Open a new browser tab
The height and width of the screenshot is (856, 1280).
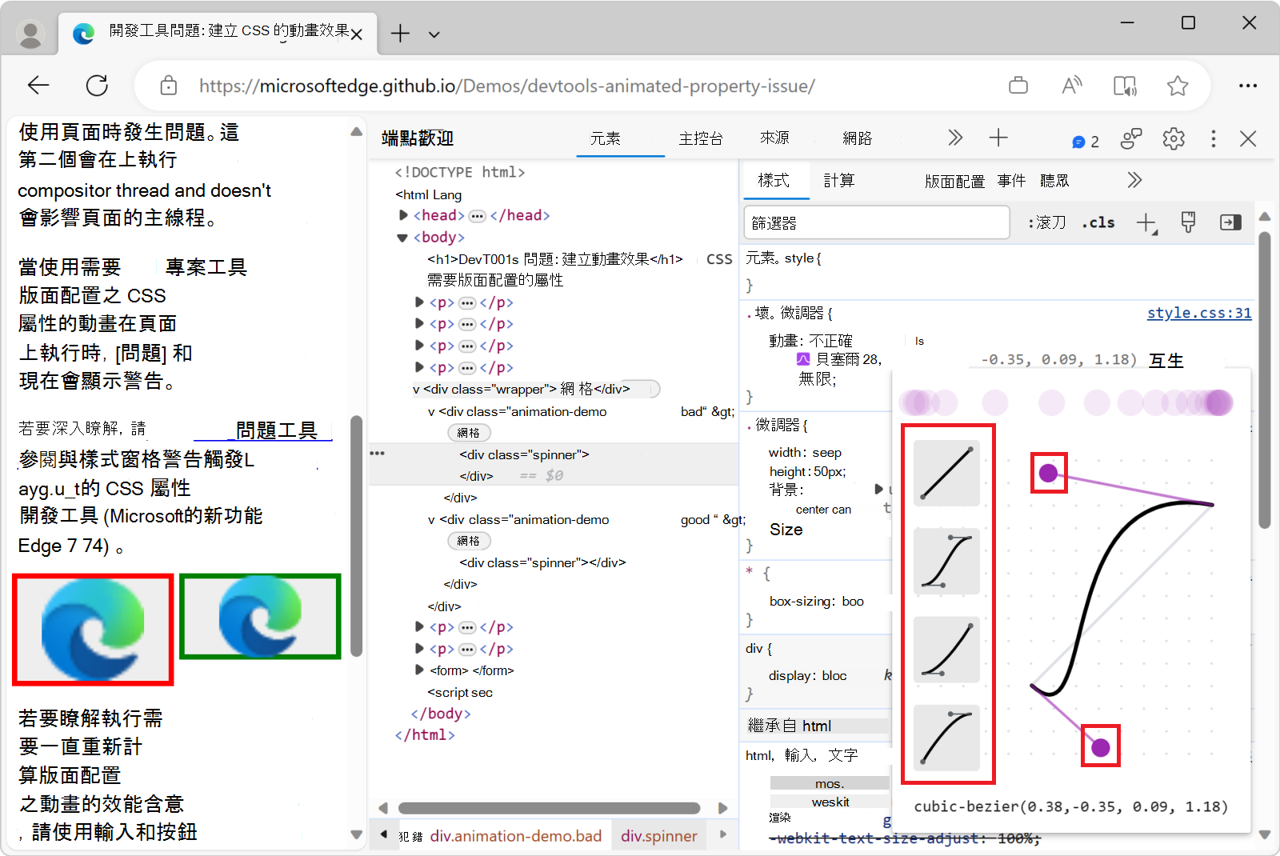(400, 34)
